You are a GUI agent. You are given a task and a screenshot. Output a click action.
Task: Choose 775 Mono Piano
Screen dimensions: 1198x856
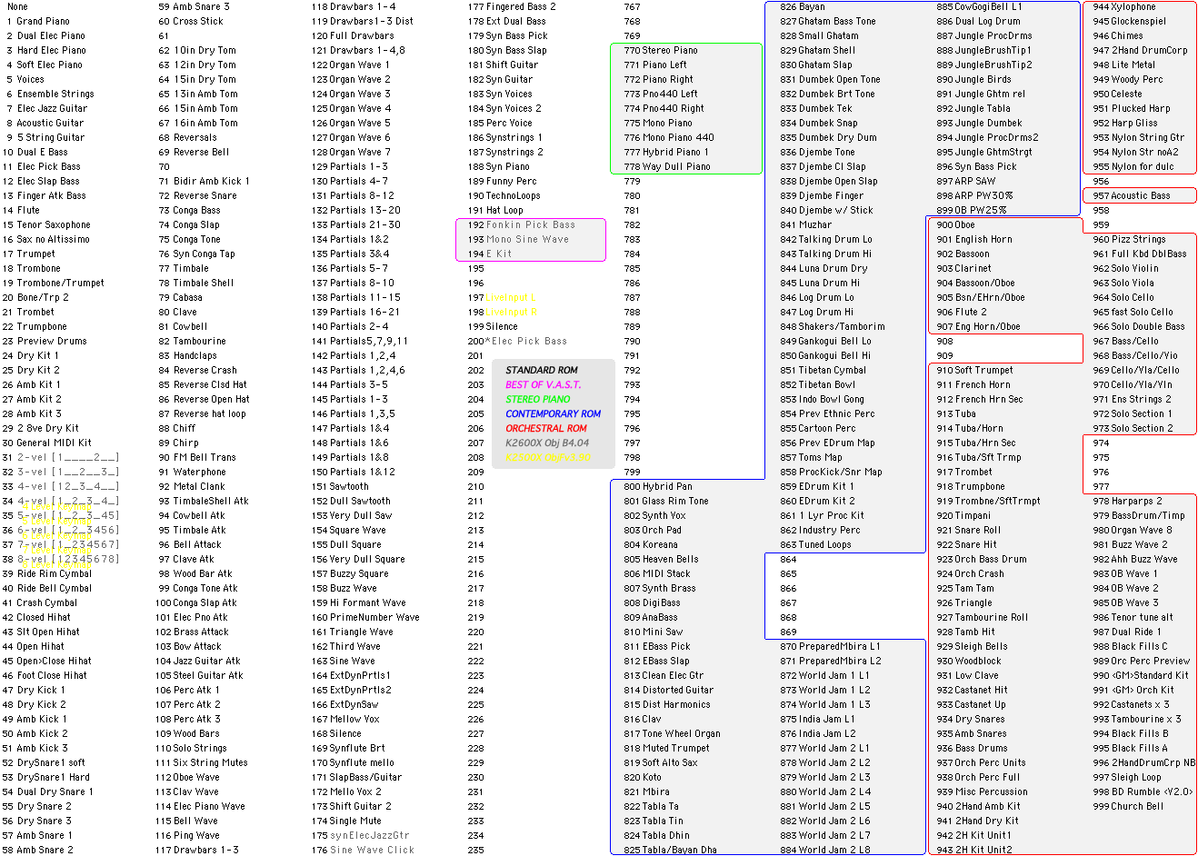(658, 123)
